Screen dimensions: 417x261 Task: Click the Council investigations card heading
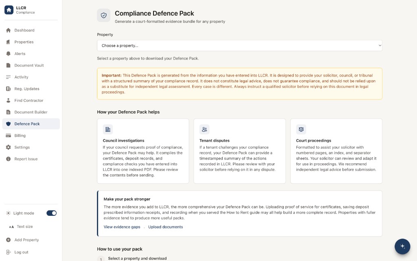coord(123,140)
